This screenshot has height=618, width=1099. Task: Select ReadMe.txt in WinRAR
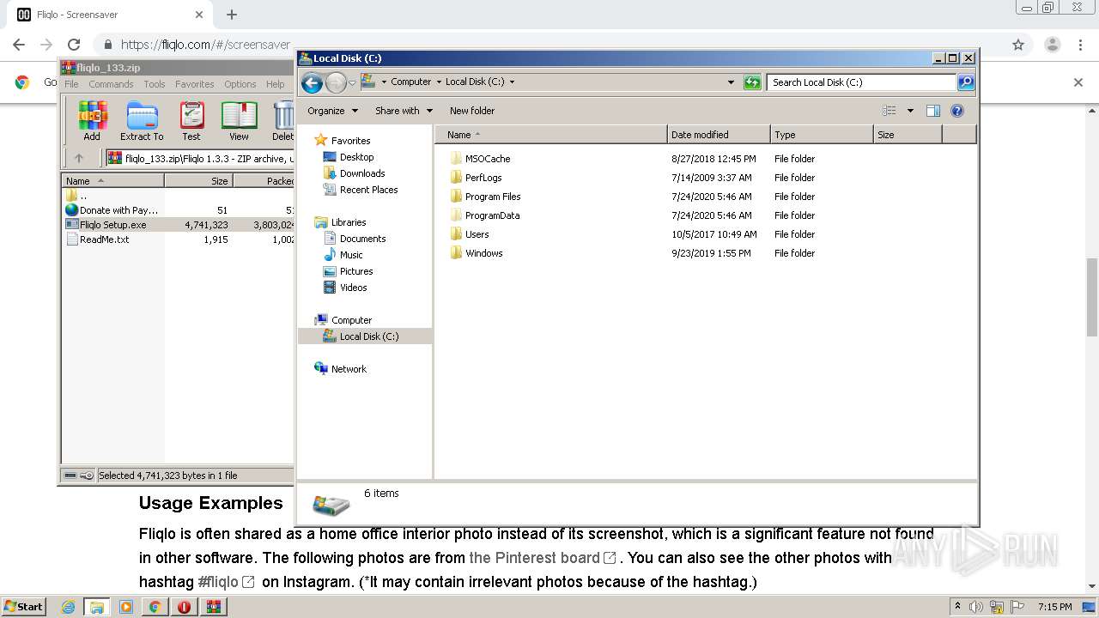104,239
